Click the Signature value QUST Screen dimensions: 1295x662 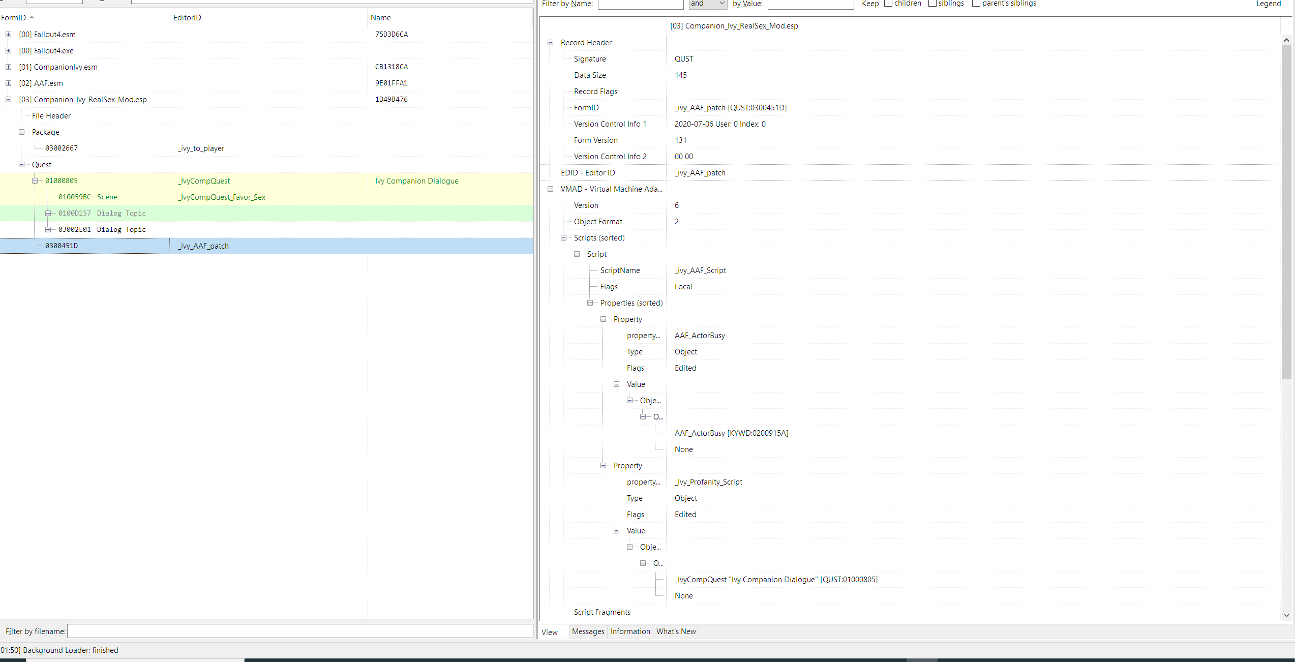tap(684, 59)
